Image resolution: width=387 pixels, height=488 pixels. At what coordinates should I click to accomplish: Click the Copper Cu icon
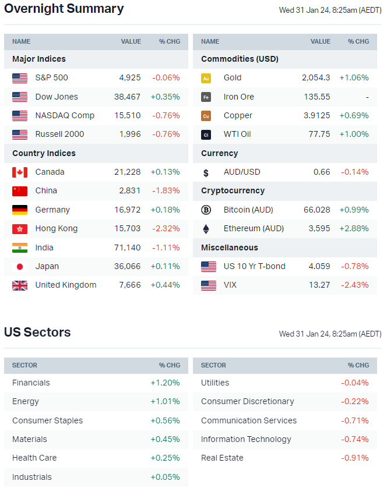206,116
